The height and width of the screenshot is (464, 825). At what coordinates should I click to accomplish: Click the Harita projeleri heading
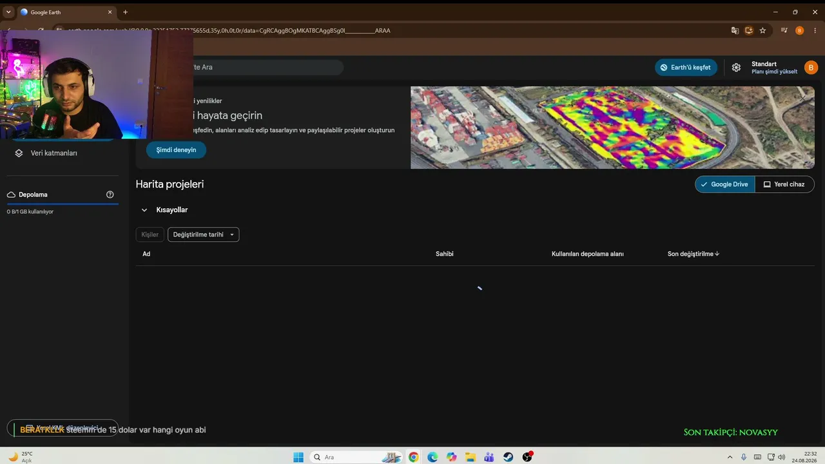[x=170, y=184]
